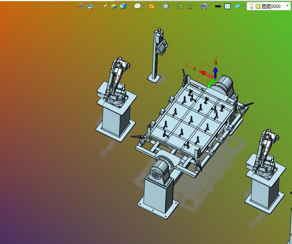
Task: Select the blue shaded cube display mode
Action: 123,6
